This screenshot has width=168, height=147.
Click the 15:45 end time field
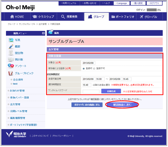point(127,79)
